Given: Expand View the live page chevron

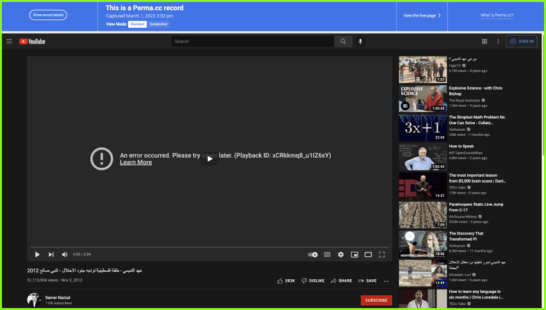Looking at the screenshot, I should point(439,15).
